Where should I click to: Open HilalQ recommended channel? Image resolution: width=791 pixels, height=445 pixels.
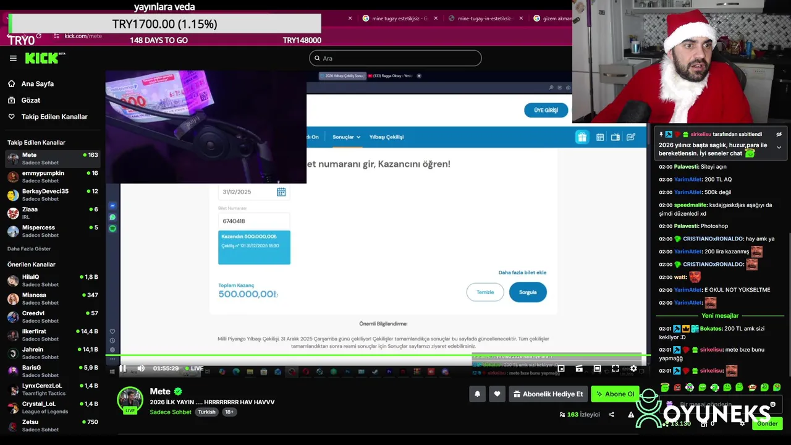[53, 281]
